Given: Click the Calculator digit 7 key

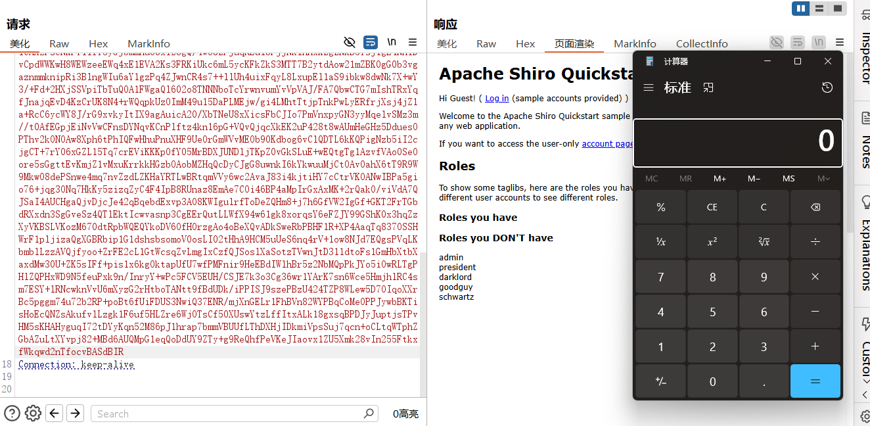Looking at the screenshot, I should coord(661,277).
